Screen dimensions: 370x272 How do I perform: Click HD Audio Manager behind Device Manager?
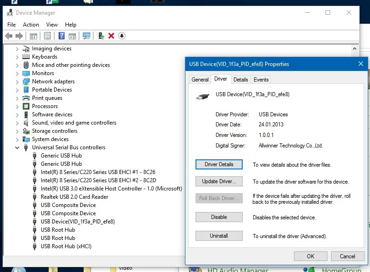[238, 270]
